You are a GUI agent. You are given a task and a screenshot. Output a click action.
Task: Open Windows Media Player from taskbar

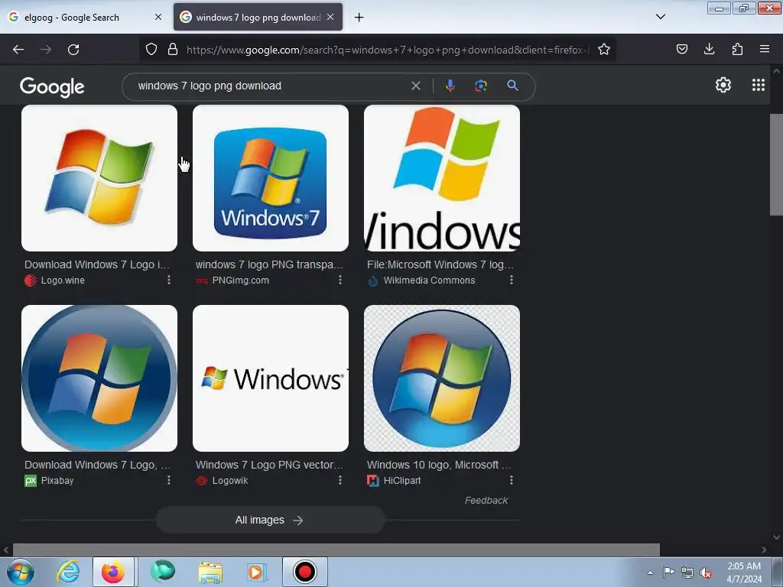click(257, 572)
